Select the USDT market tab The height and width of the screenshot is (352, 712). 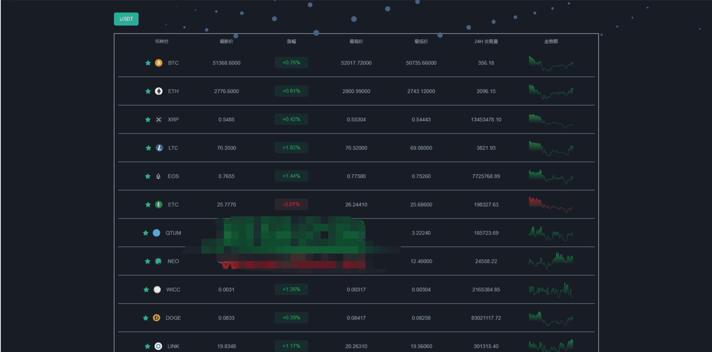(126, 19)
